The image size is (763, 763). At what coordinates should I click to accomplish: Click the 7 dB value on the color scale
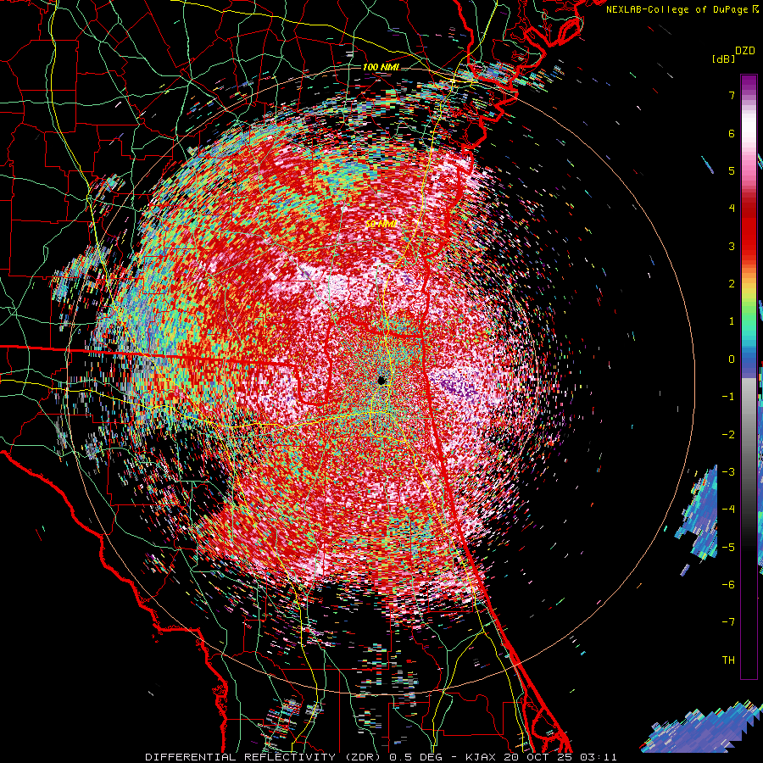732,95
